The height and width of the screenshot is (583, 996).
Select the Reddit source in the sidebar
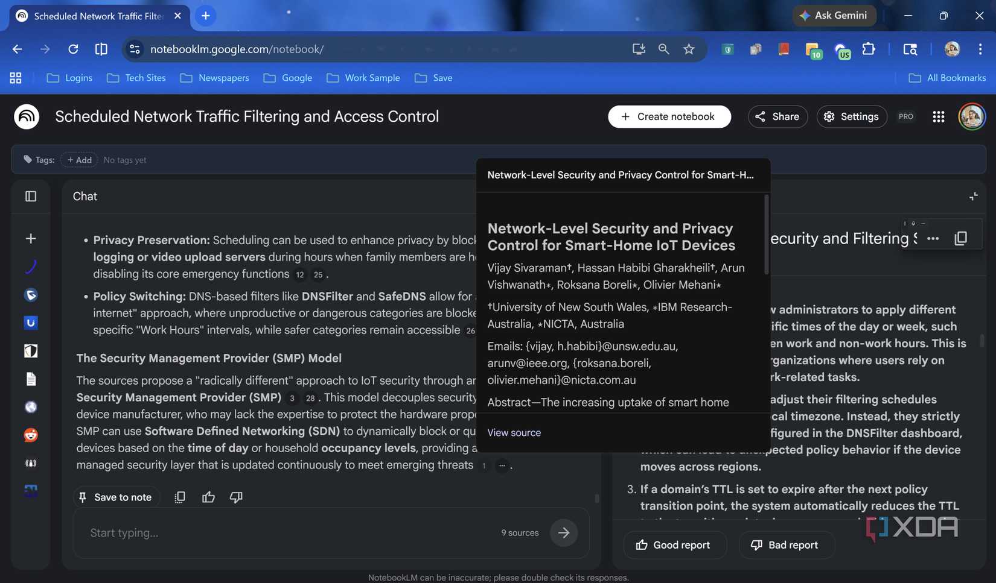(x=31, y=435)
